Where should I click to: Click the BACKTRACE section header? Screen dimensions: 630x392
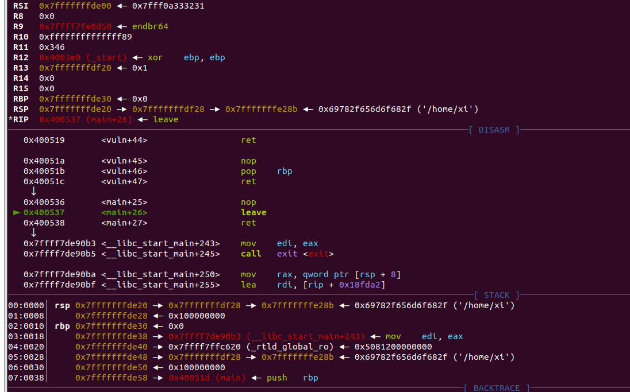(x=497, y=388)
